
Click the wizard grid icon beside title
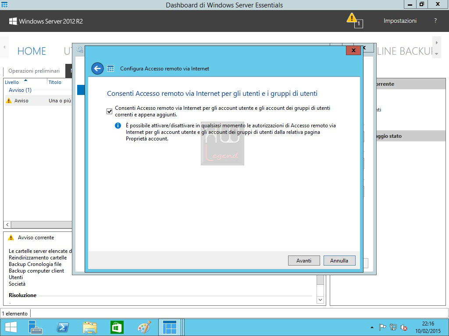point(110,69)
